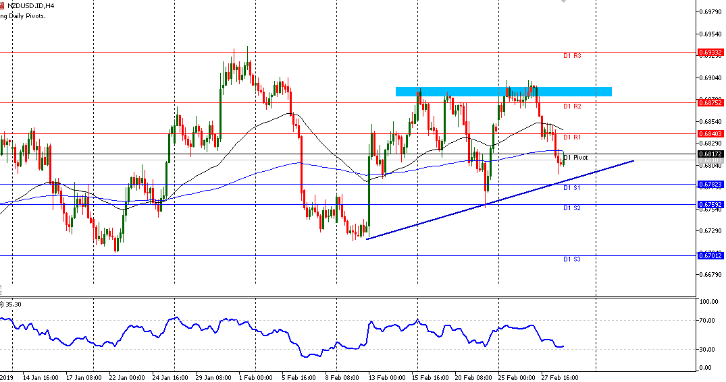Click the 0.69332 red price tag
726x382 pixels.
[710, 52]
